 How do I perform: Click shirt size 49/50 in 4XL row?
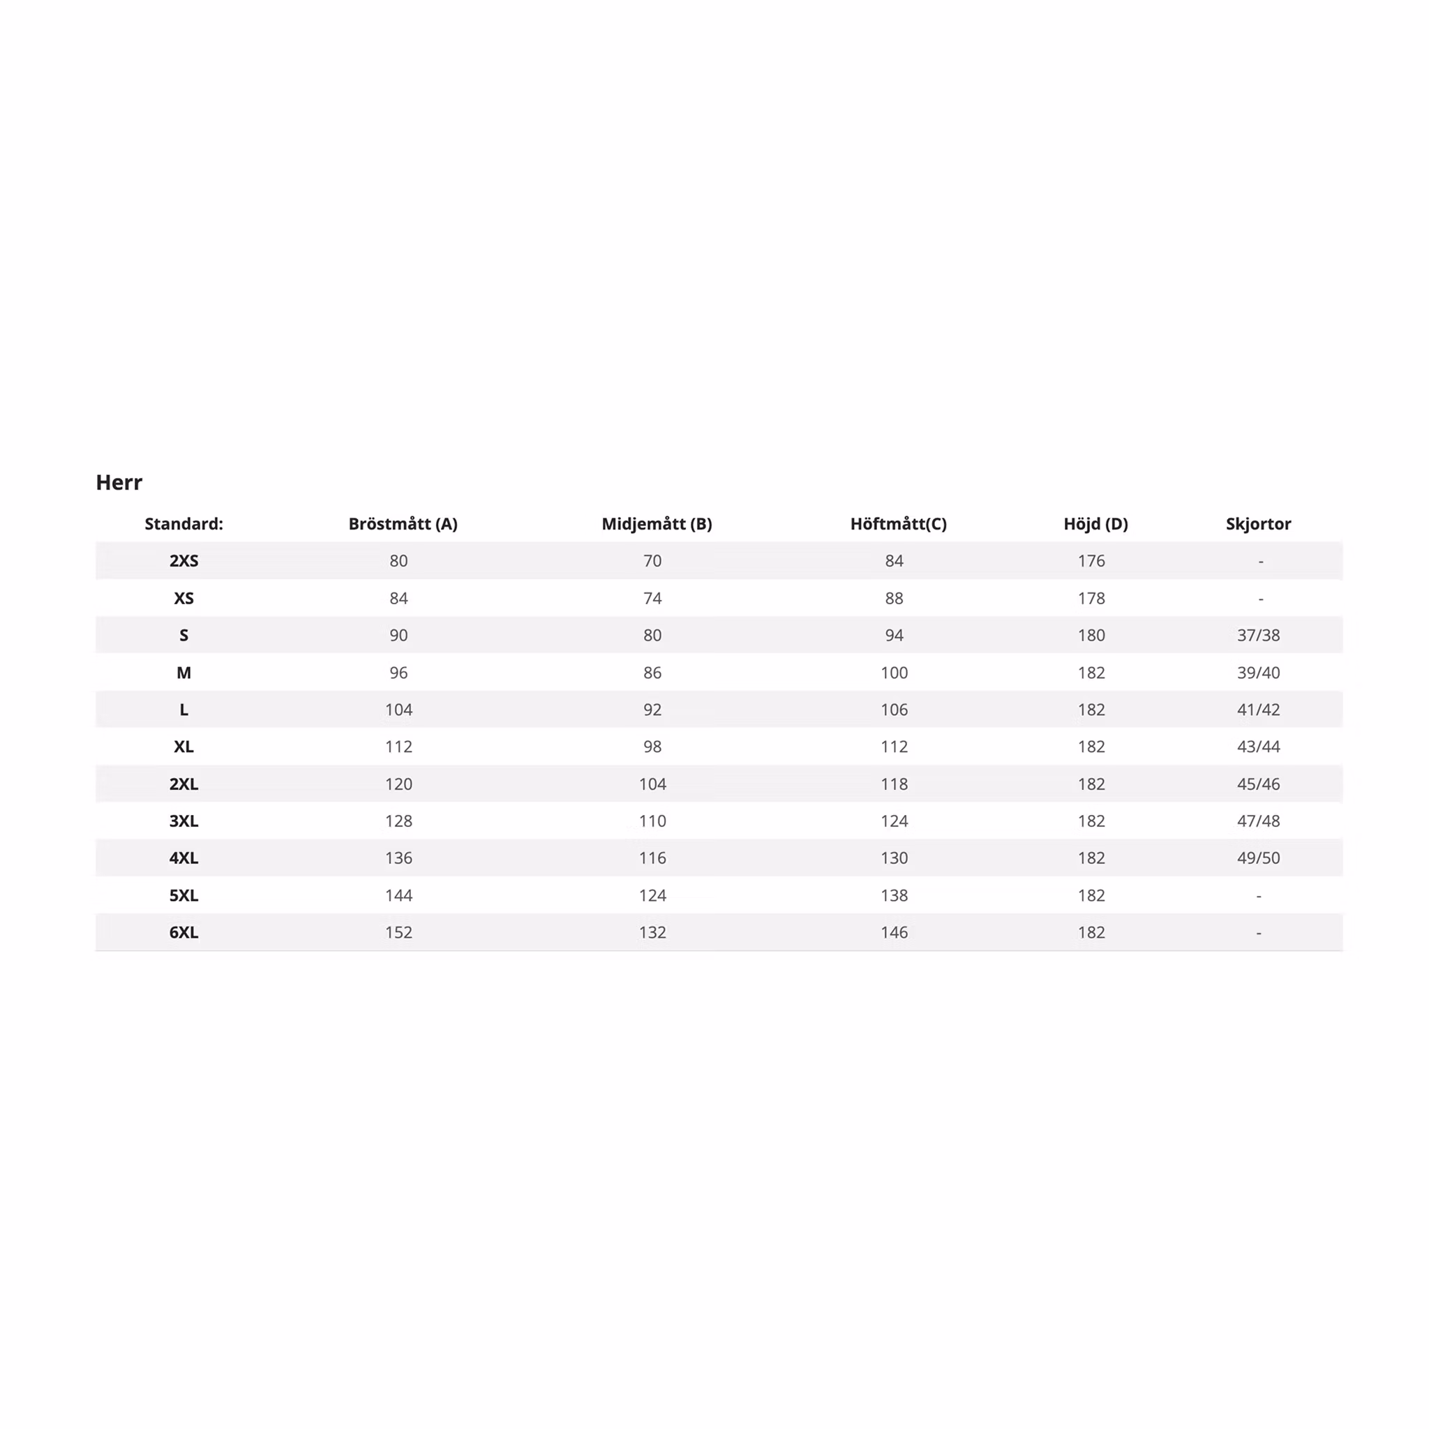pos(1258,858)
